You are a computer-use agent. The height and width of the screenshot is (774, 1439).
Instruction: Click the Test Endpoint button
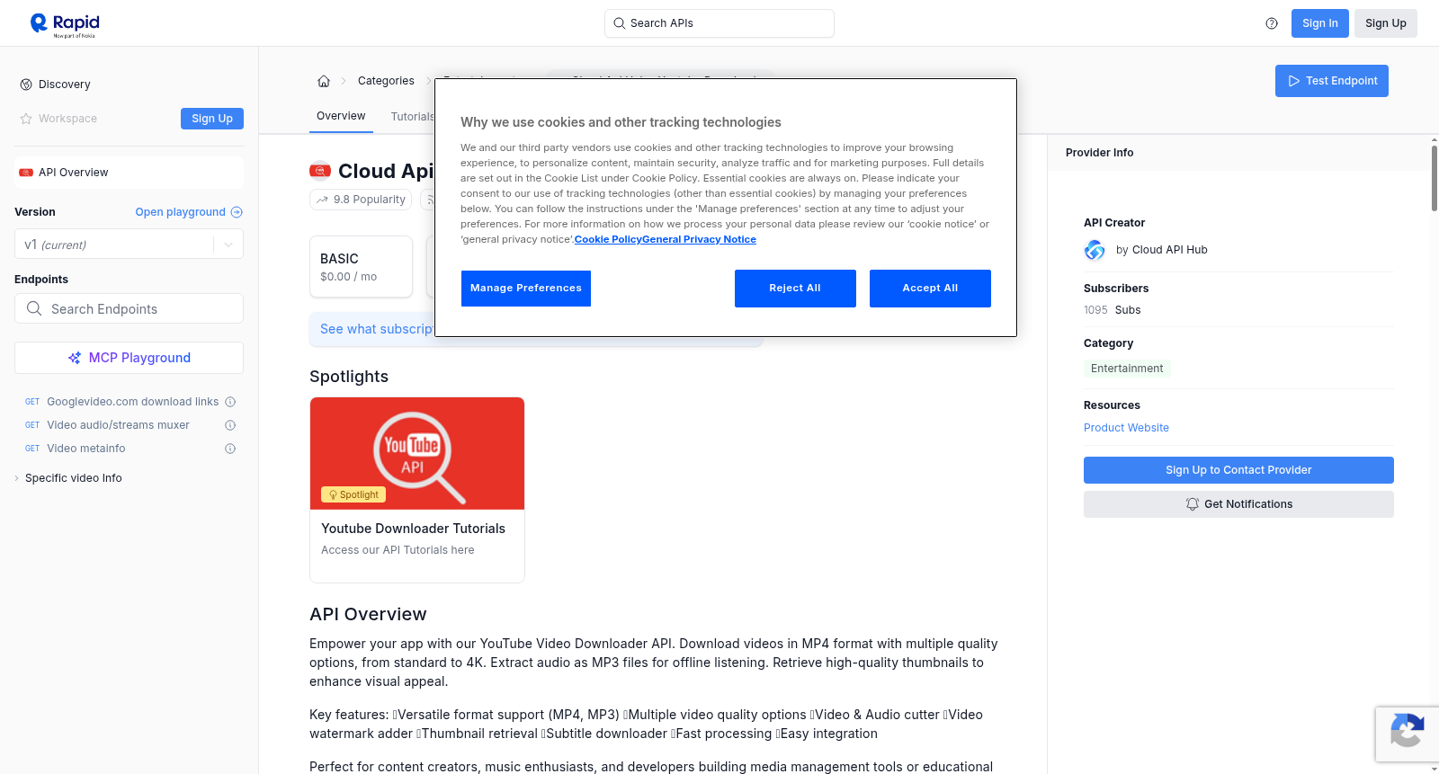1332,81
